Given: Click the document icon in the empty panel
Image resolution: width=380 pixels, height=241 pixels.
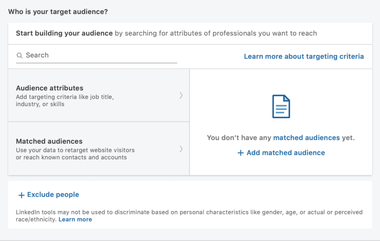Looking at the screenshot, I should 281,106.
